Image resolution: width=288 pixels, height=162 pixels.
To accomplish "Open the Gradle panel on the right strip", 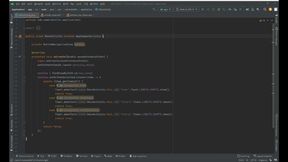I will pos(276,19).
